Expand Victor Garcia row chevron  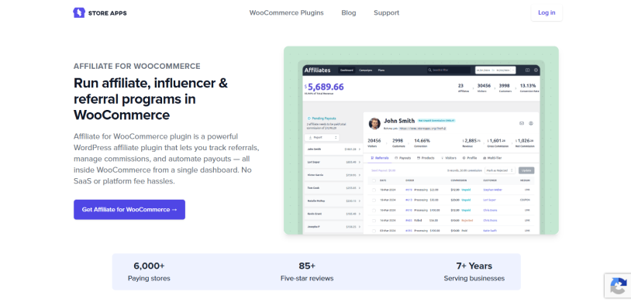coord(360,175)
